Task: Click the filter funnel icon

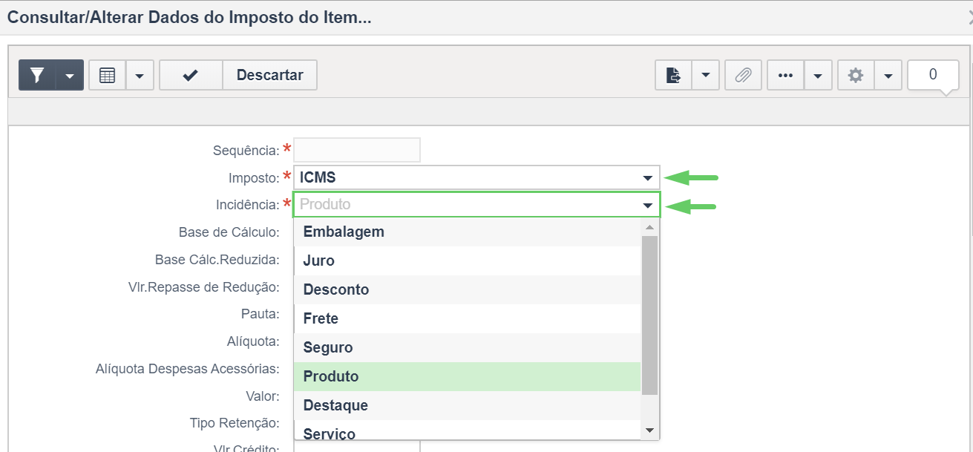Action: coord(37,75)
